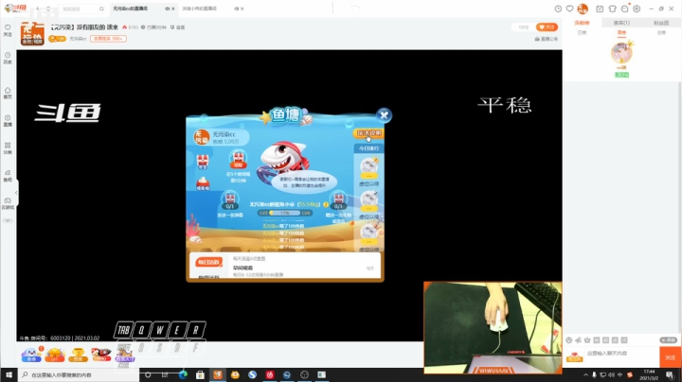The height and width of the screenshot is (382, 682).
Task: Switch to the 贵宾(1) VIP tab
Action: pyautogui.click(x=621, y=23)
